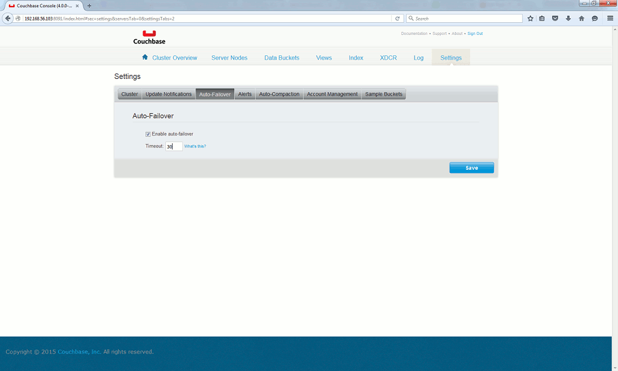The image size is (618, 371).
Task: Switch to Sample Buckets tab
Action: 383,94
